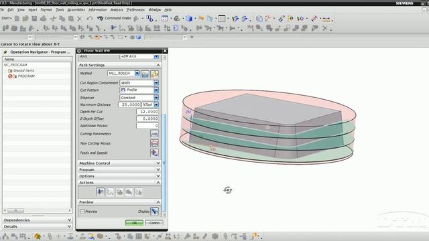Click the Open file icon in the toolbar
429x241 pixels.
tap(25, 19)
